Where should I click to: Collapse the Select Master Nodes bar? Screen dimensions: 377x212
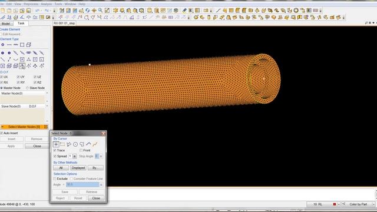(x=2, y=127)
